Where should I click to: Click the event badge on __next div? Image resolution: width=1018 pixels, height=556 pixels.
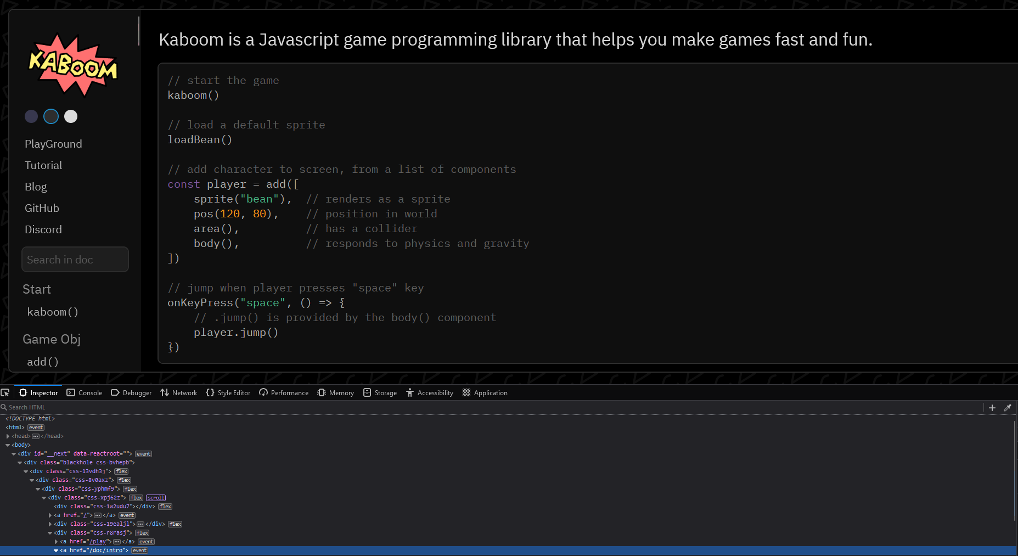(x=144, y=454)
